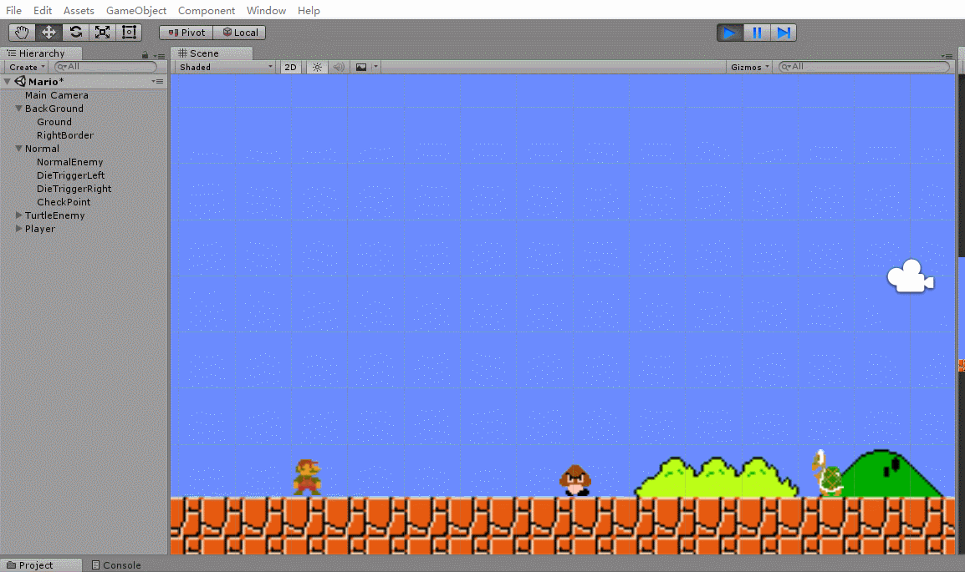The image size is (965, 572).
Task: Select BackGround object in Hierarchy
Action: coord(54,108)
